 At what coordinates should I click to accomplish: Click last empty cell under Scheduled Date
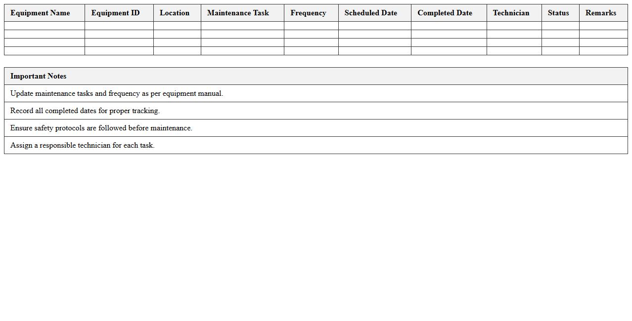[374, 51]
